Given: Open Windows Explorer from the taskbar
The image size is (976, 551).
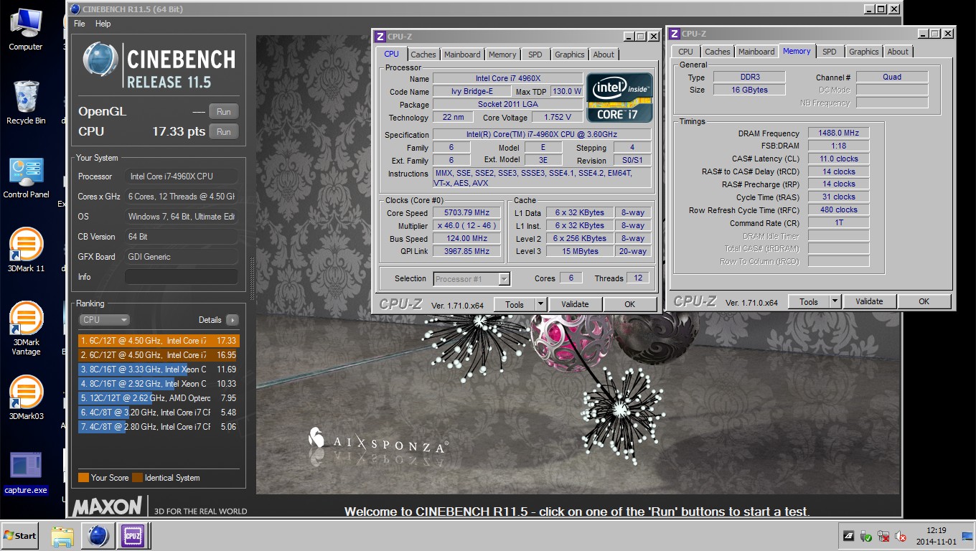Looking at the screenshot, I should (62, 536).
